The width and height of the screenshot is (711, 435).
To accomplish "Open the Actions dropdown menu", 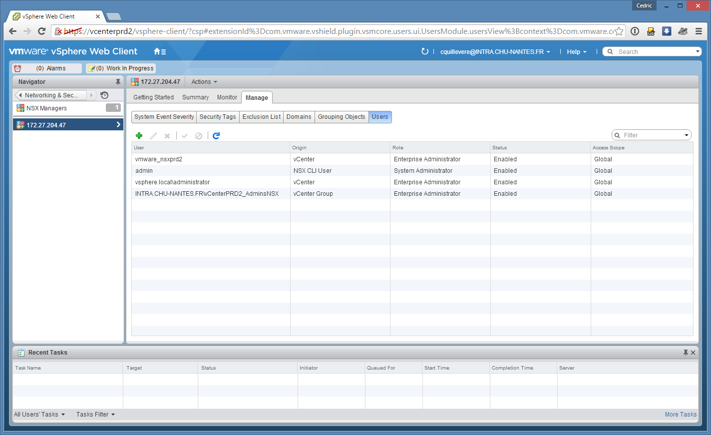I will click(204, 82).
